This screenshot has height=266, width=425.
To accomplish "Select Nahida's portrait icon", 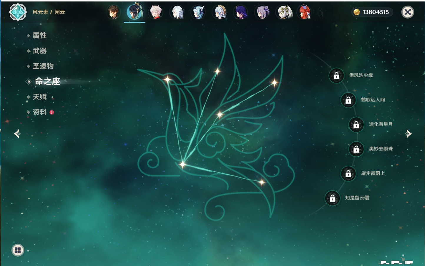I will (284, 12).
